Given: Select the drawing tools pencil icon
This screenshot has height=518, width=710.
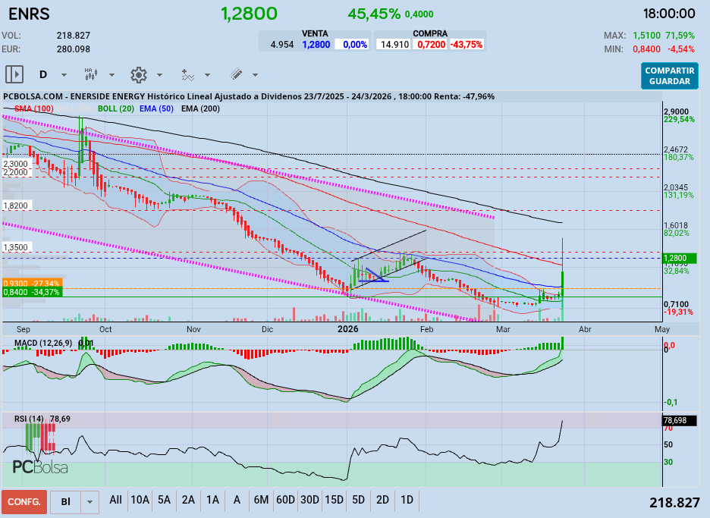Looking at the screenshot, I should 235,74.
